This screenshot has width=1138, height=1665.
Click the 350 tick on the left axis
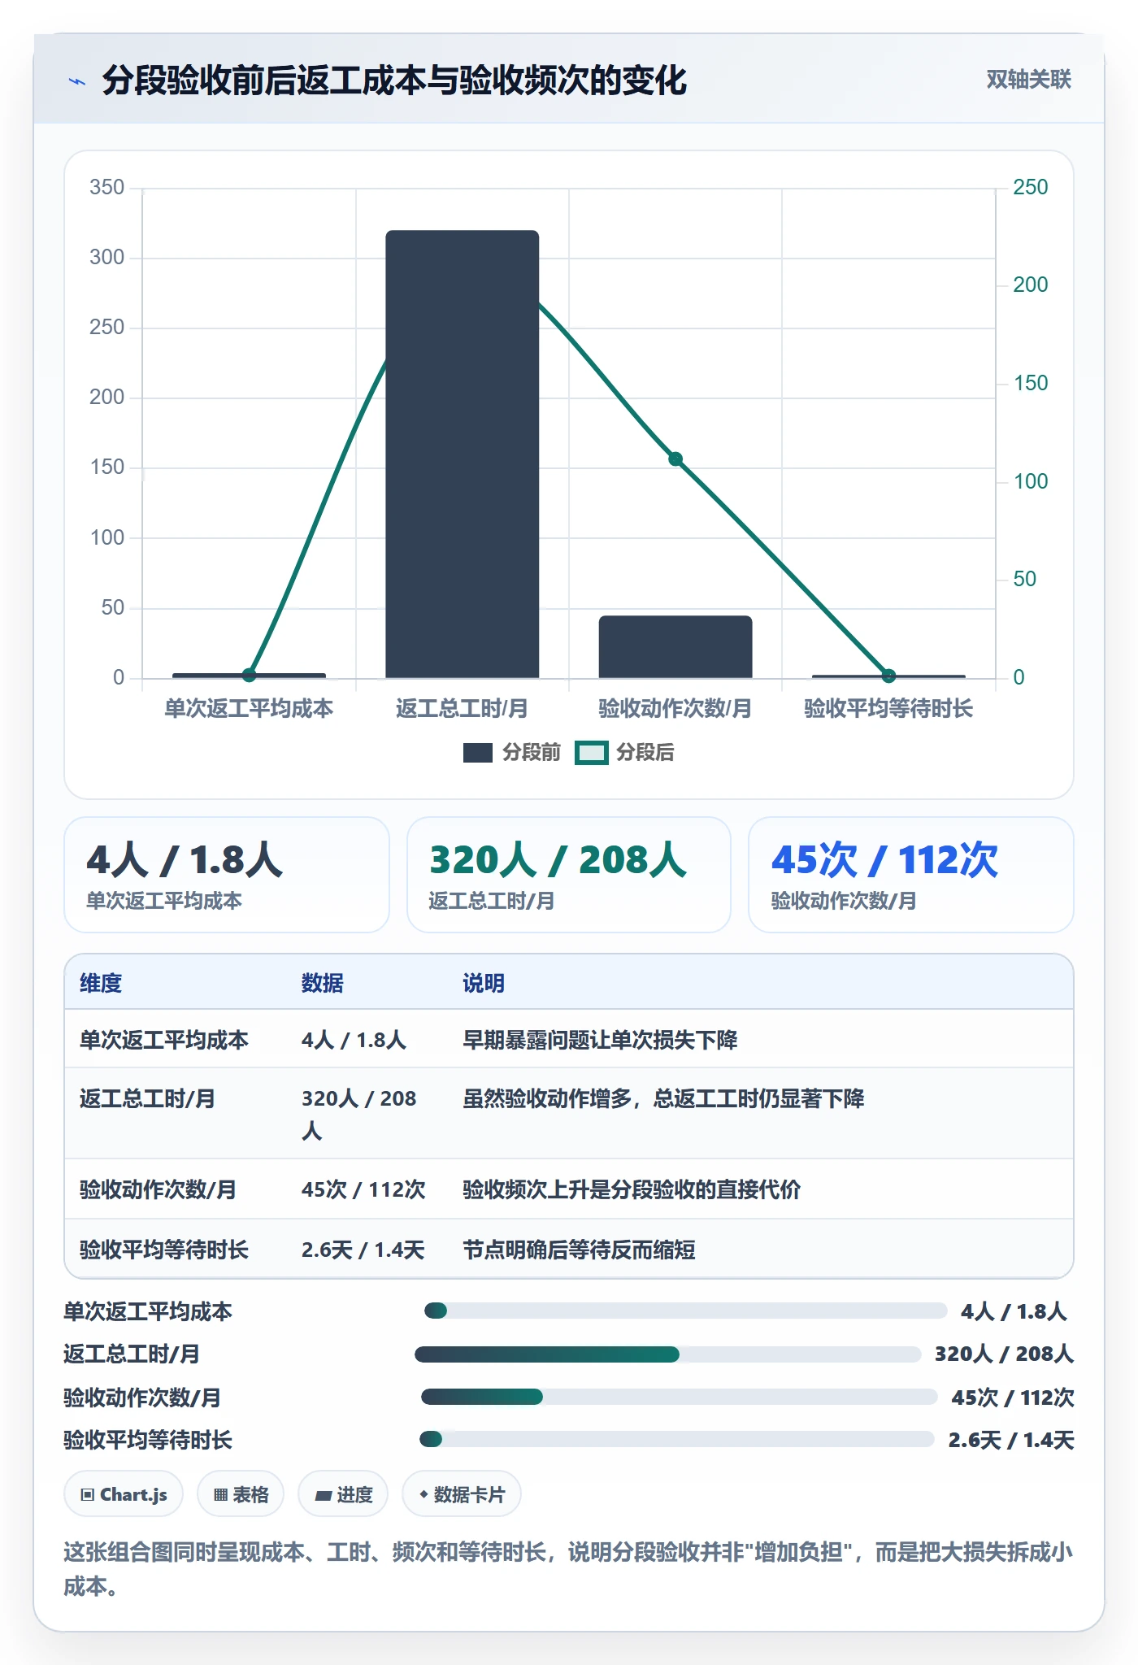tap(106, 187)
